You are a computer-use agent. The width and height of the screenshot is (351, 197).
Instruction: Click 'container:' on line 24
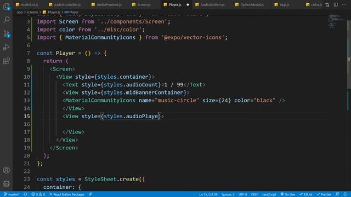[x=59, y=187]
